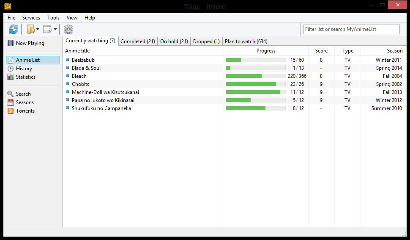The width and height of the screenshot is (410, 240).
Task: Click the status icon next to Machine-Doll wa Kizutsukanai
Action: [68, 92]
